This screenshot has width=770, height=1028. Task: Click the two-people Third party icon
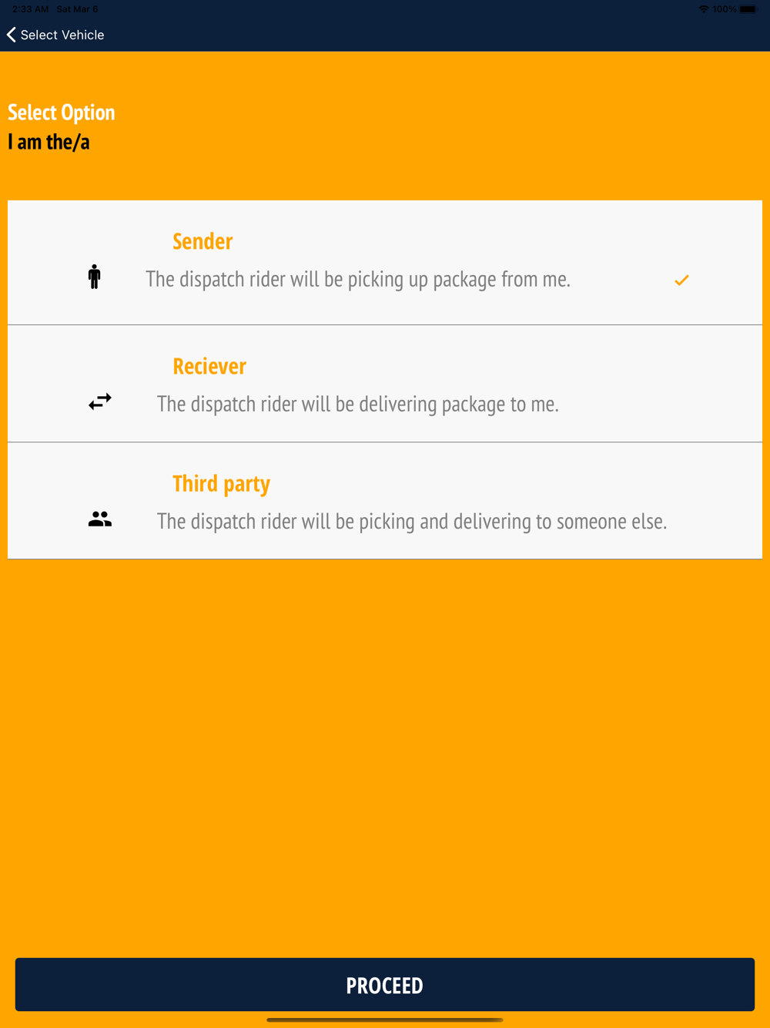tap(100, 519)
